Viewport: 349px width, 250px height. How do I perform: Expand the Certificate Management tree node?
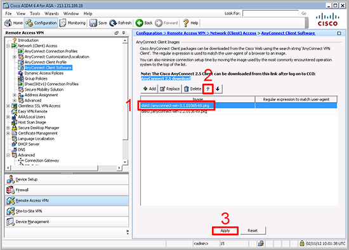[8, 133]
